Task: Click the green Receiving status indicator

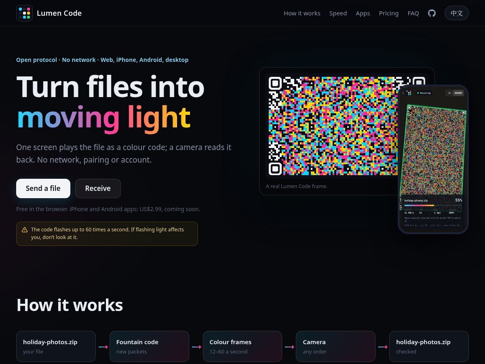Action: [424, 93]
